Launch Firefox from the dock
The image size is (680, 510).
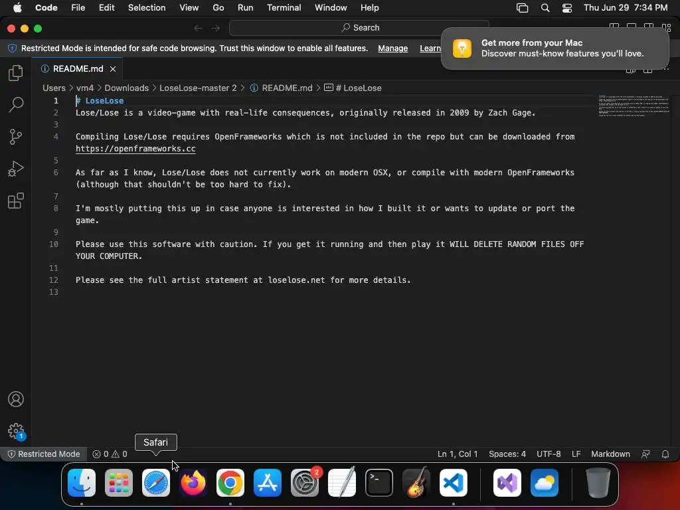tap(193, 483)
